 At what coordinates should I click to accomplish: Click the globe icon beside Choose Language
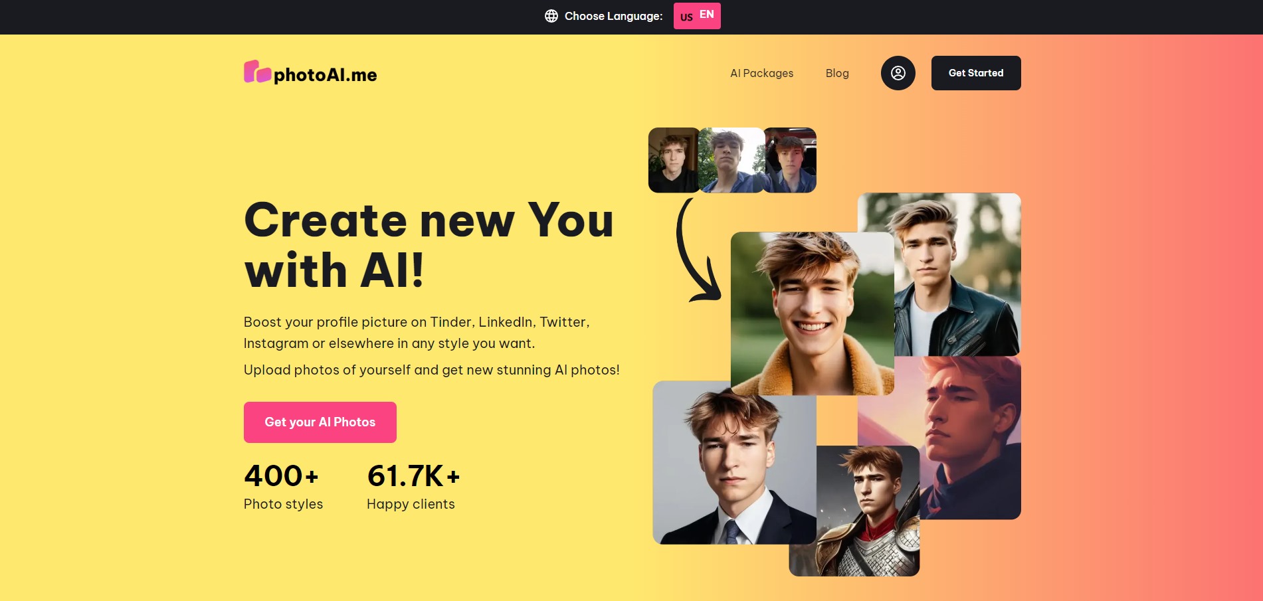551,16
